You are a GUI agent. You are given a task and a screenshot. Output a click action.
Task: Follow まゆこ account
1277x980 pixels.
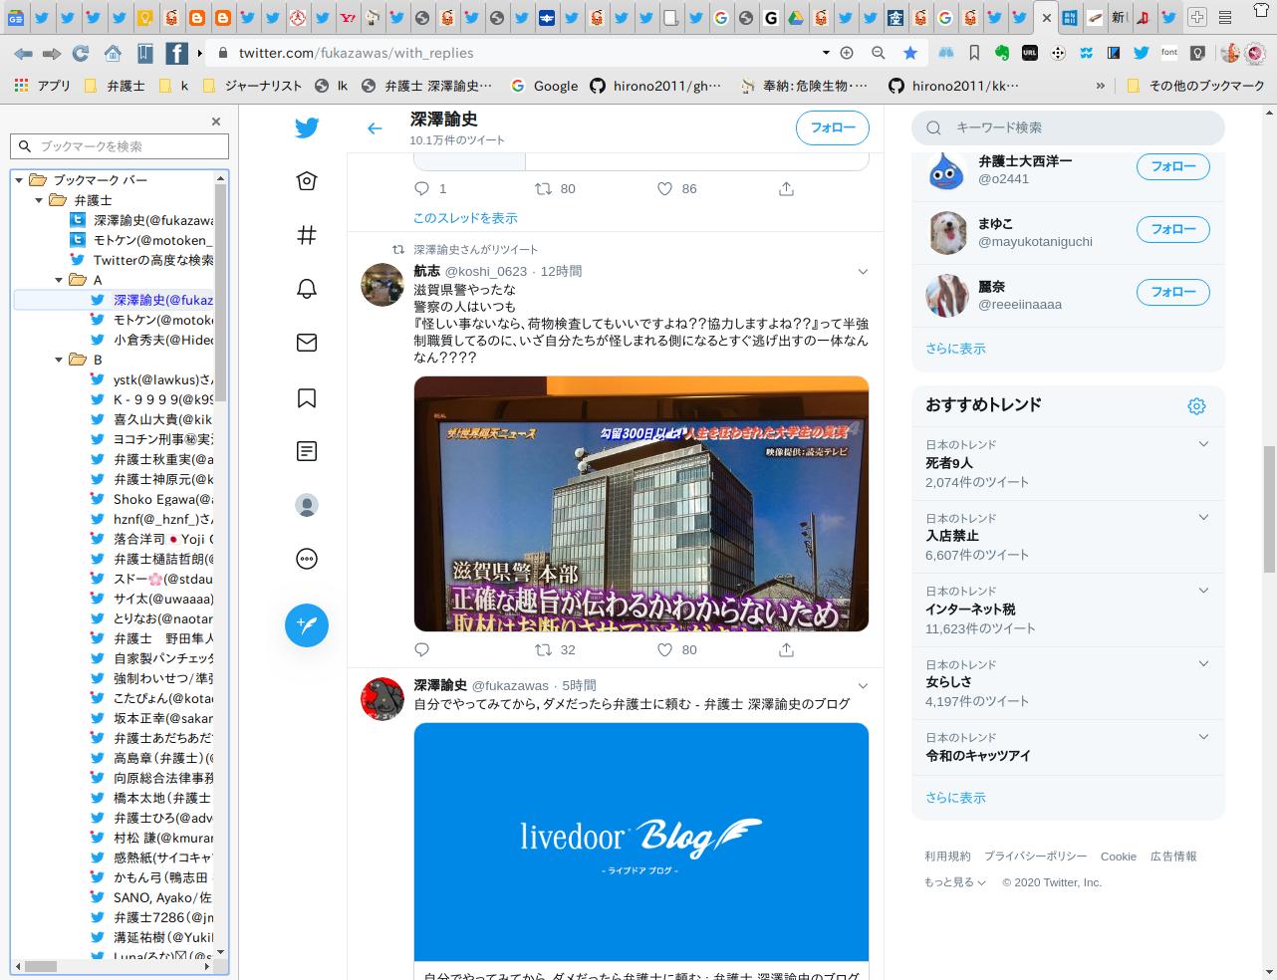[x=1173, y=229]
